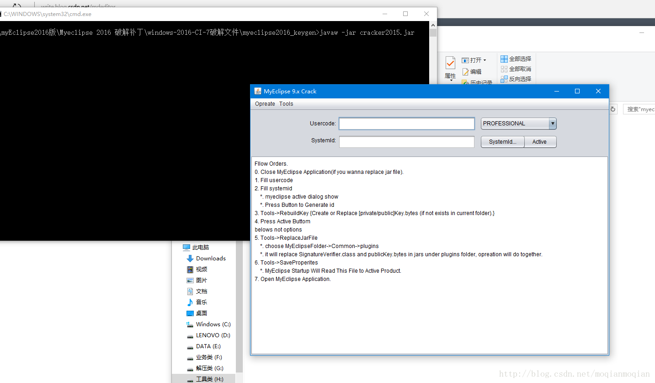This screenshot has height=383, width=655.
Task: Click the javaw -jar cracker2015.jar command text
Action: [367, 32]
